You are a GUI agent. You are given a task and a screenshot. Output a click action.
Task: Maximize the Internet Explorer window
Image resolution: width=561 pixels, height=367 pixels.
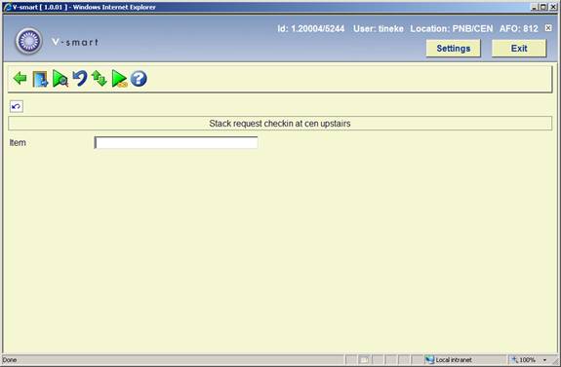tap(543, 7)
